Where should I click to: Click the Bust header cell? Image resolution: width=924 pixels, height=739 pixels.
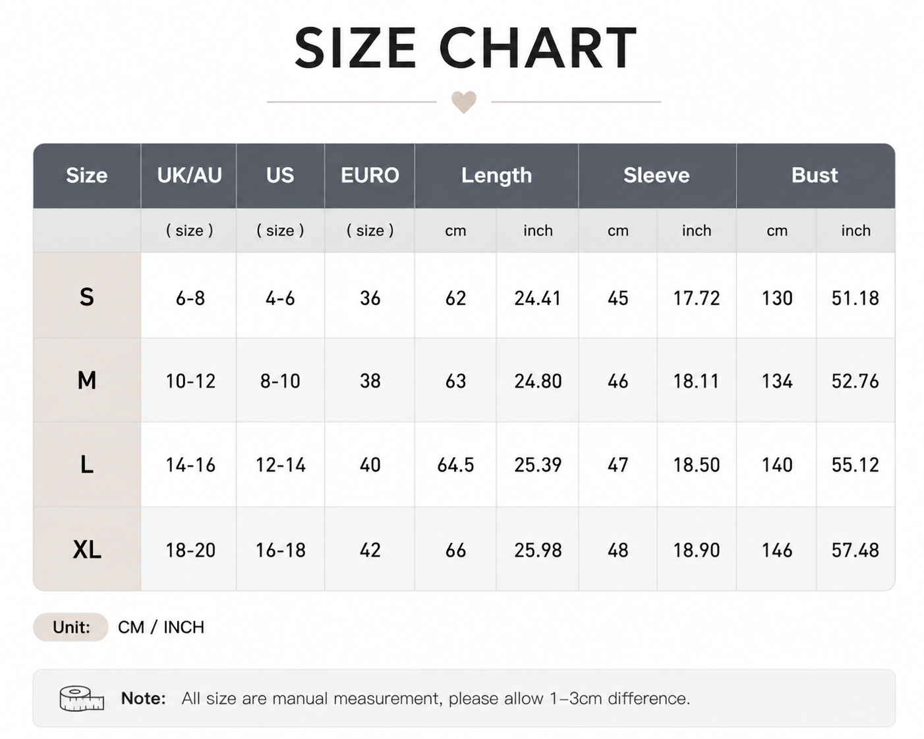tap(815, 175)
